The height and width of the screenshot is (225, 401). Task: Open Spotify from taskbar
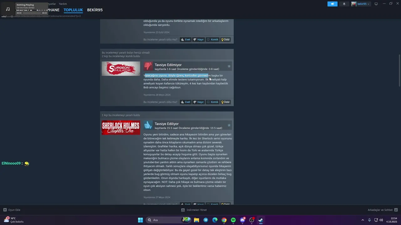click(x=233, y=220)
